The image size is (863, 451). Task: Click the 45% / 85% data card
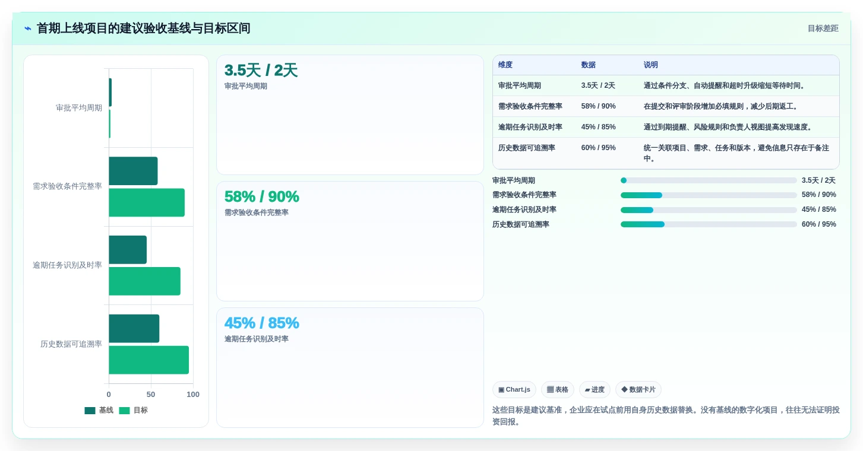(350, 367)
